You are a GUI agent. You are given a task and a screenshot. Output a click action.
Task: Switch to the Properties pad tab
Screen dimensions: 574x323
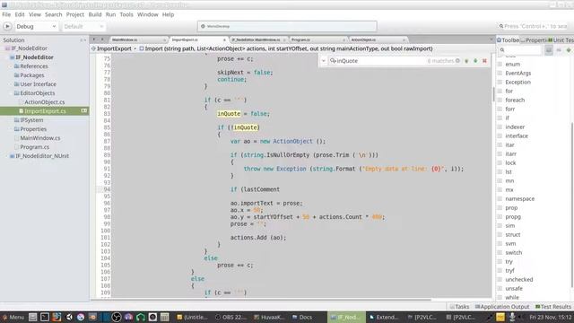[x=533, y=39]
